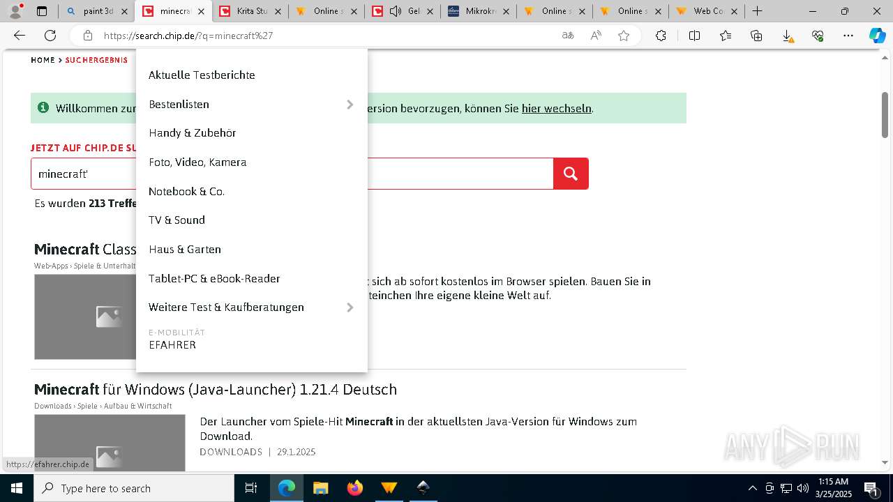Open volume control in system tray
Viewport: 893px width, 502px height.
(x=803, y=488)
